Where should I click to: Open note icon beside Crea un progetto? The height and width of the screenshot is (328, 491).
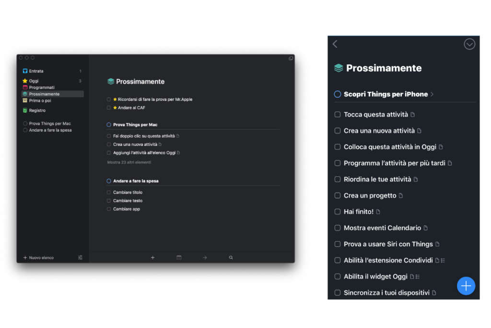(x=400, y=195)
